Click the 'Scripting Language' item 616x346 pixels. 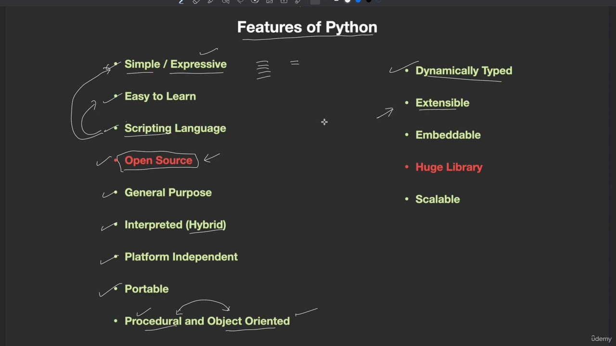[175, 128]
